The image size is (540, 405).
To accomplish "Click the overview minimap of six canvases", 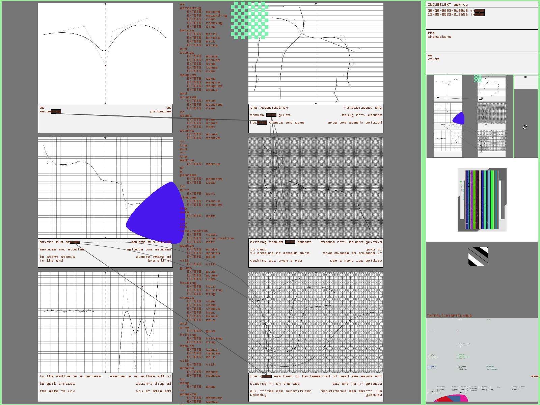I will click(470, 116).
